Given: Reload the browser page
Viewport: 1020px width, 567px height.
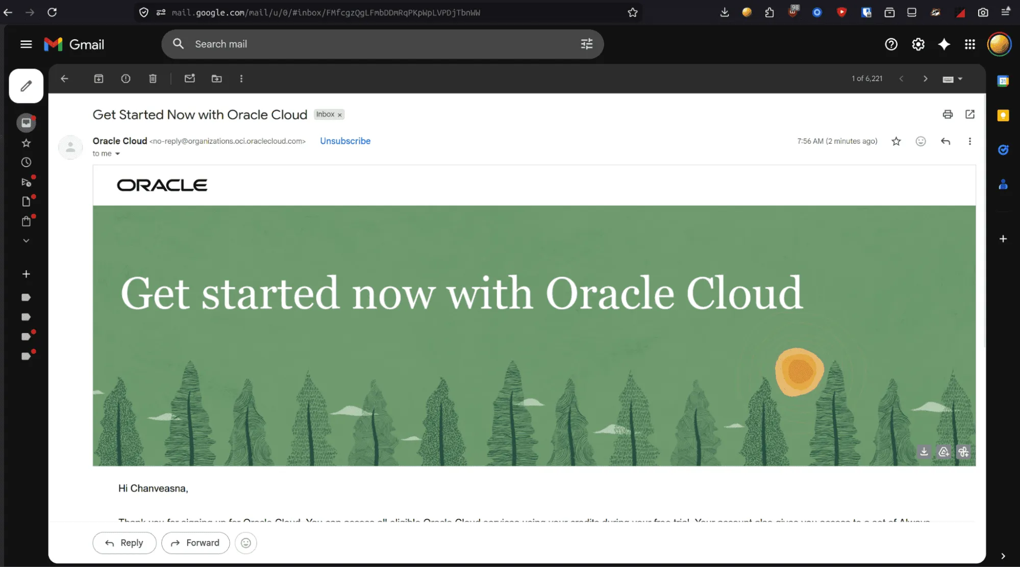Looking at the screenshot, I should (x=52, y=12).
